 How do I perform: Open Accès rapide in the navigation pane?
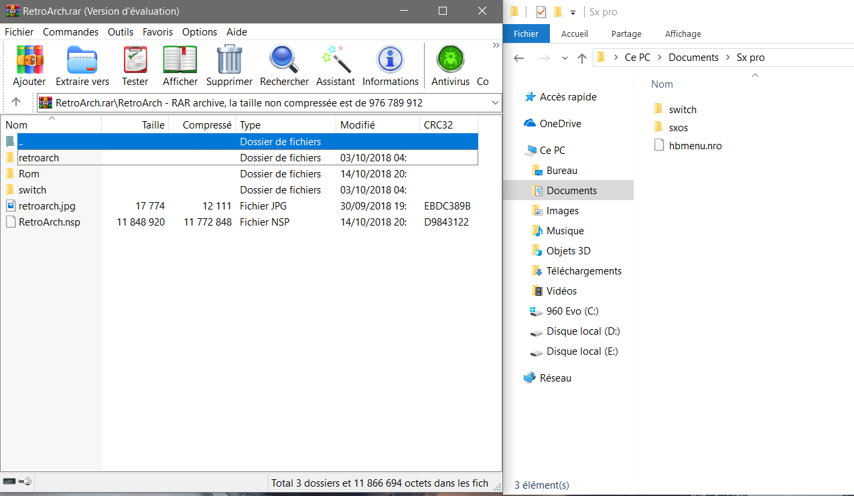(568, 97)
